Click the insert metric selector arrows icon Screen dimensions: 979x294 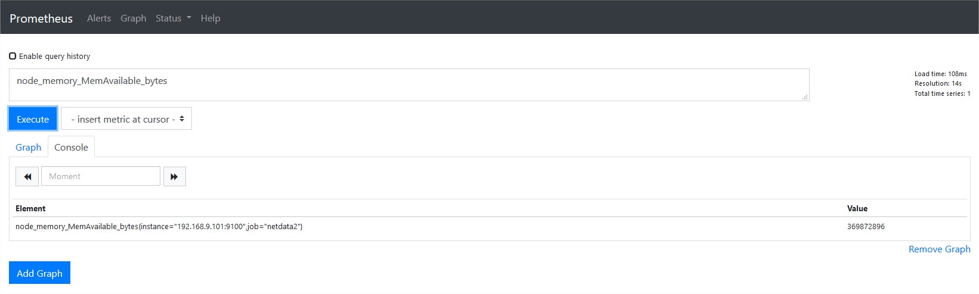(x=182, y=119)
